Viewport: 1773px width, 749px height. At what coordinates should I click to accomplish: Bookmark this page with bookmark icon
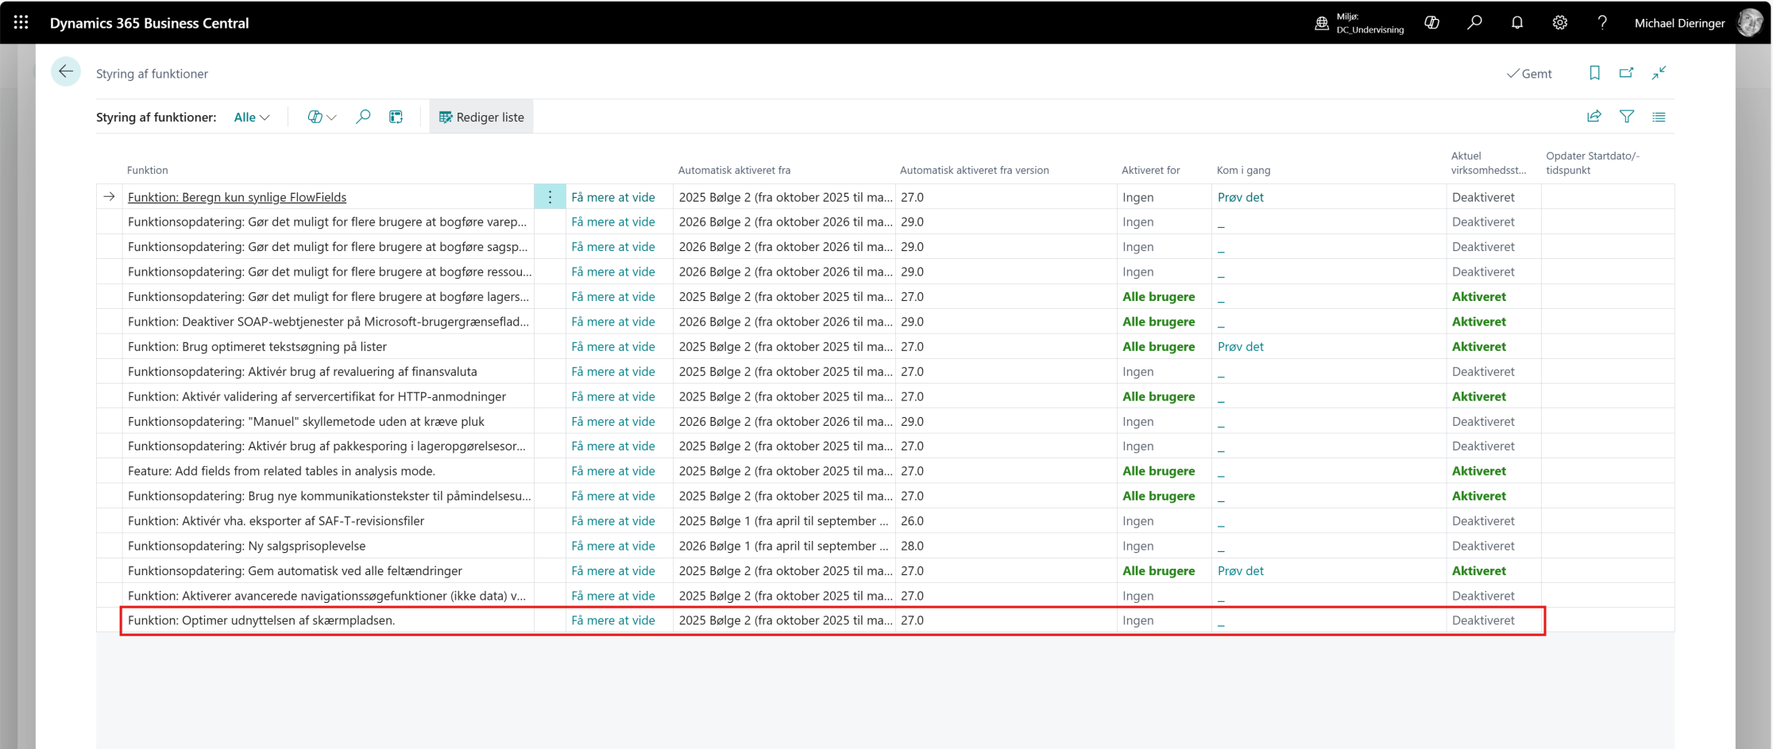pyautogui.click(x=1594, y=73)
